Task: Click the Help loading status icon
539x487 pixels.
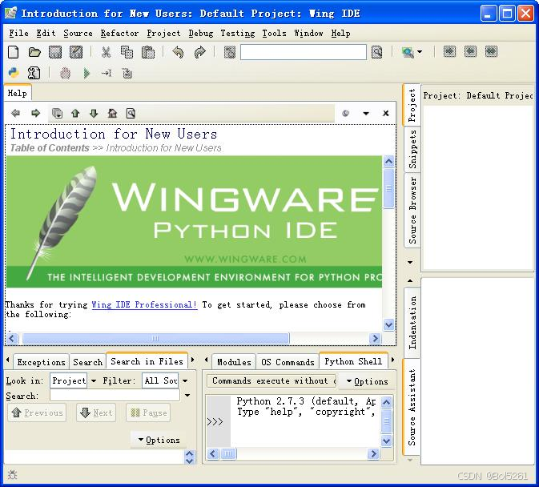Action: point(345,113)
